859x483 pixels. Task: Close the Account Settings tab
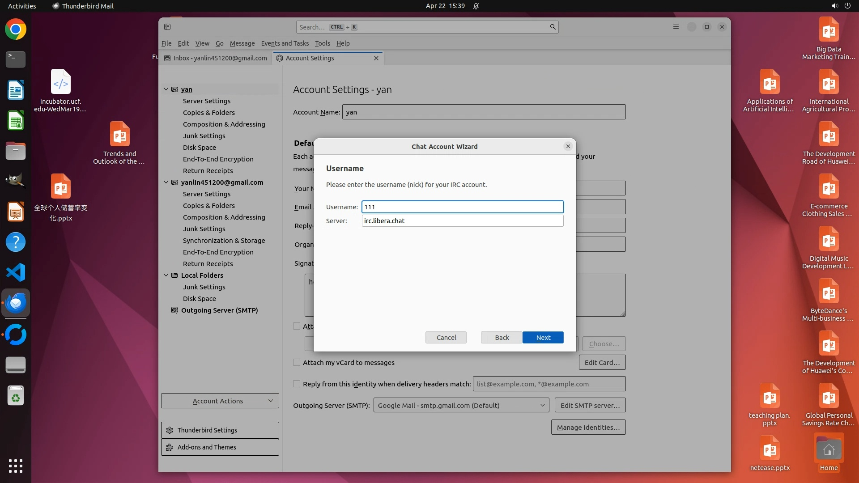click(376, 58)
